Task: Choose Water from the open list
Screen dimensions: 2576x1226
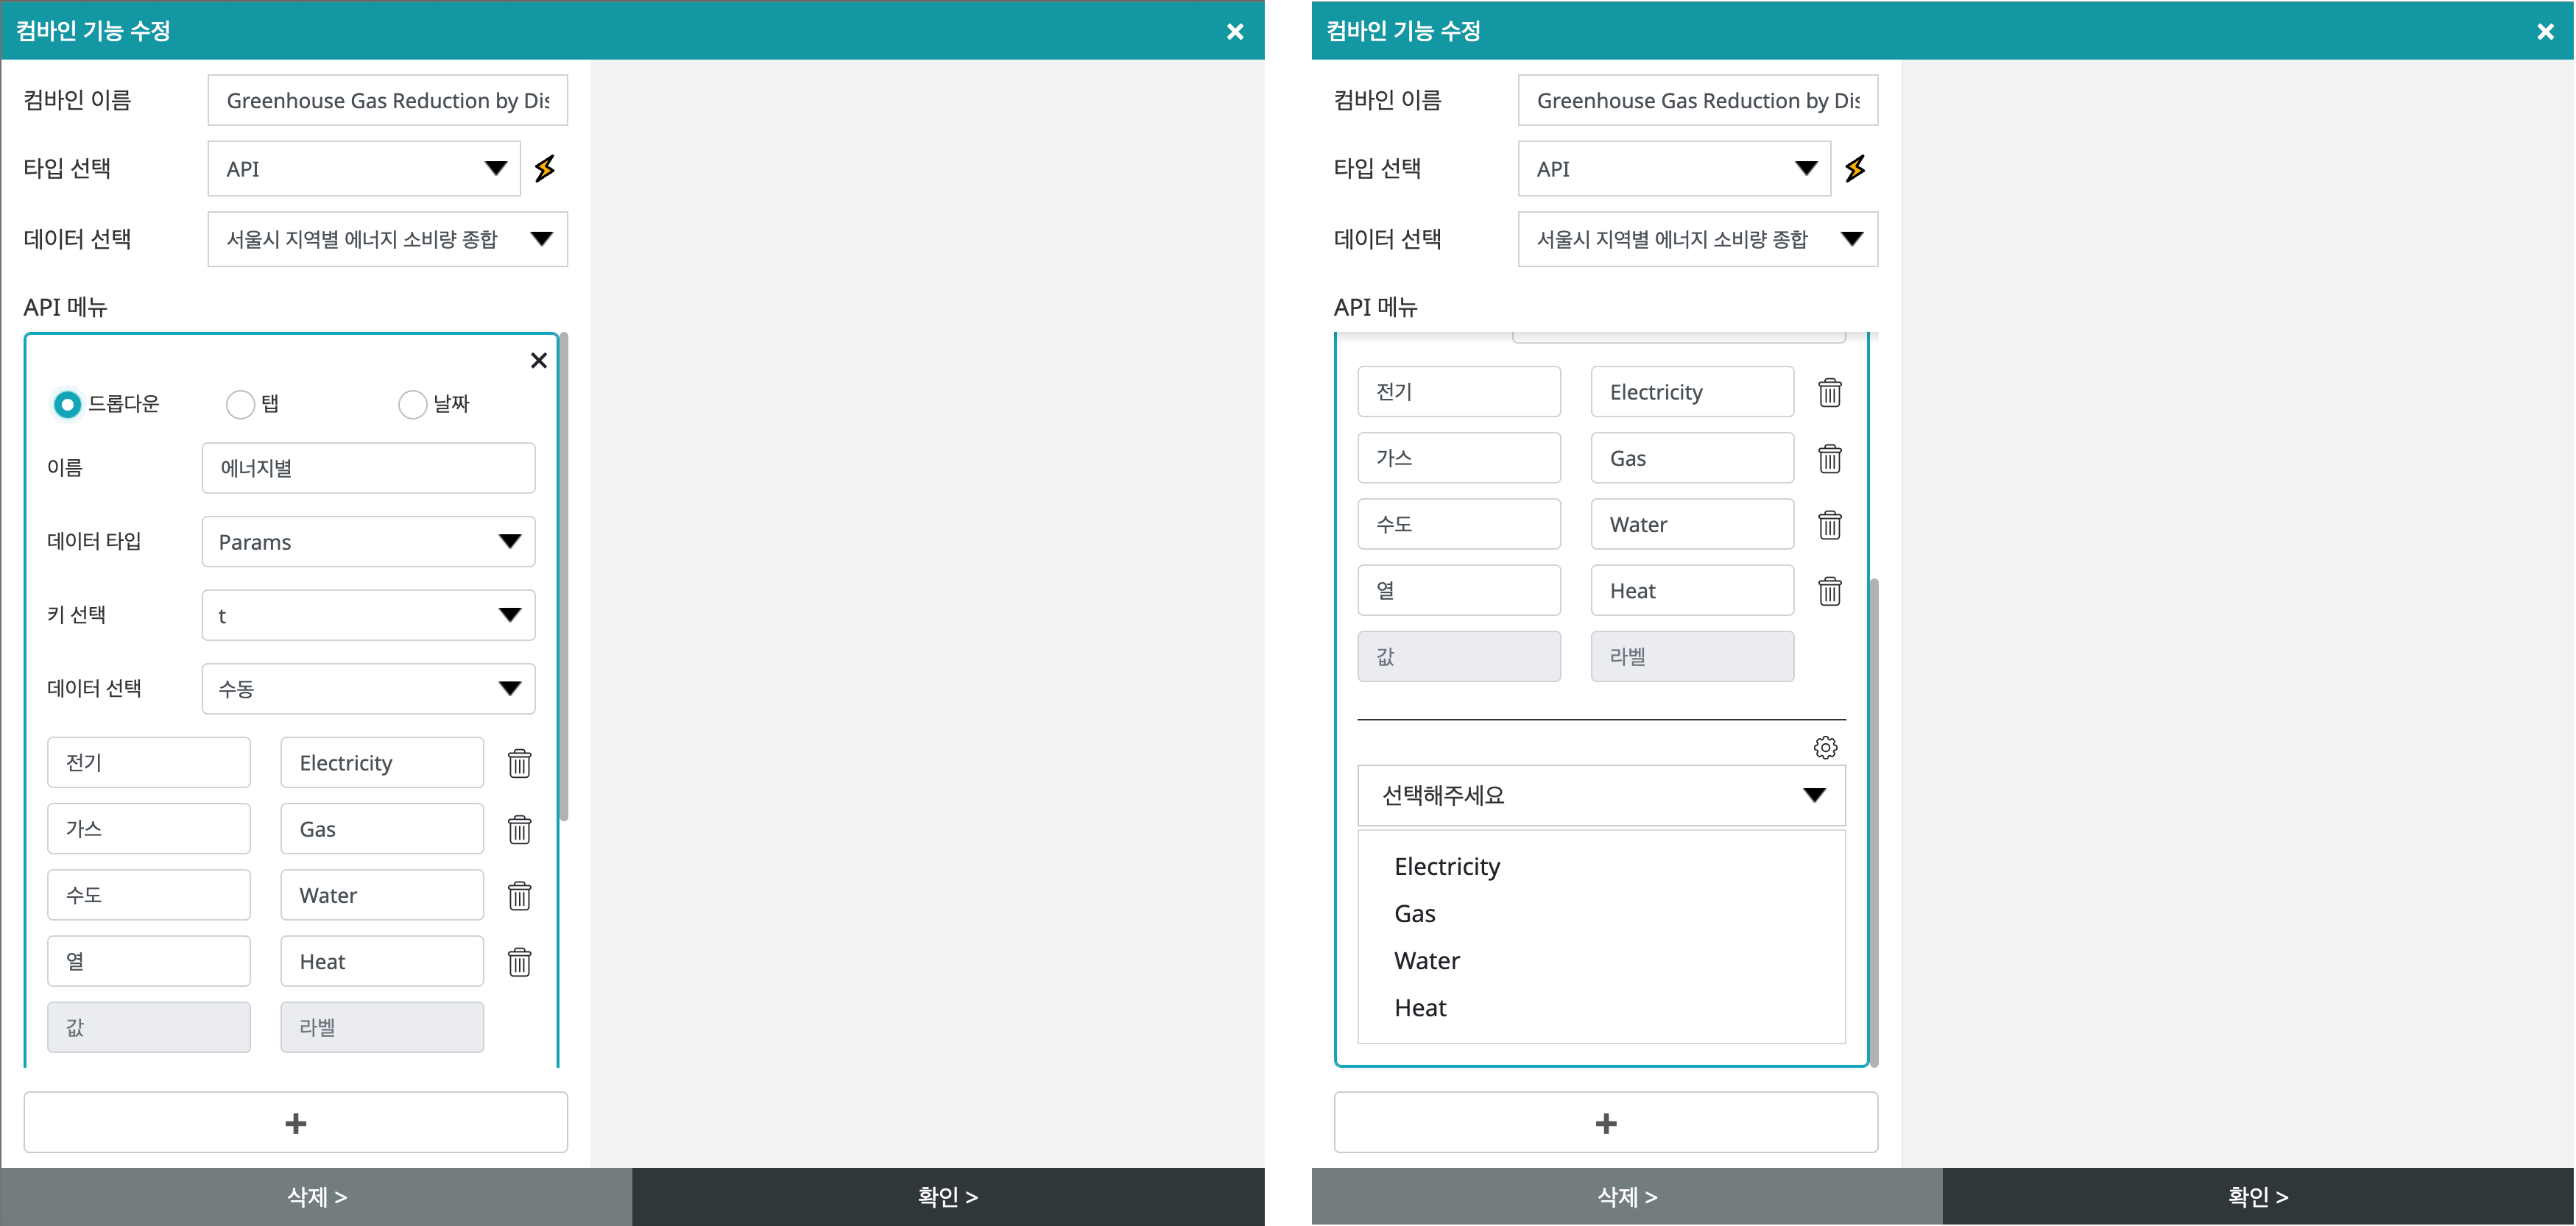Action: point(1427,960)
